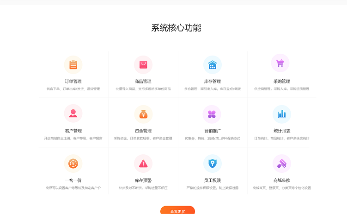This screenshot has height=214, width=347.
Task: Select the 员工权限 title text
Action: (x=213, y=180)
